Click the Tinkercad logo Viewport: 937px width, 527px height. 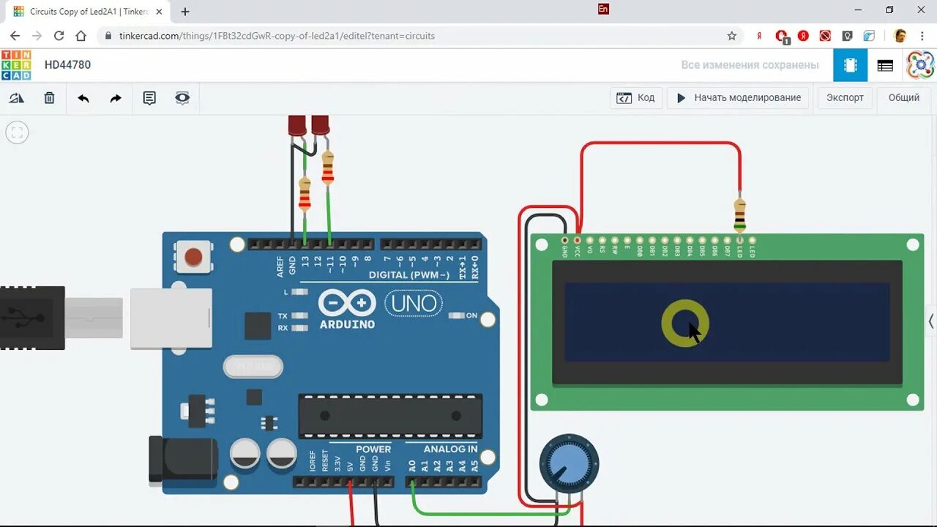click(16, 65)
